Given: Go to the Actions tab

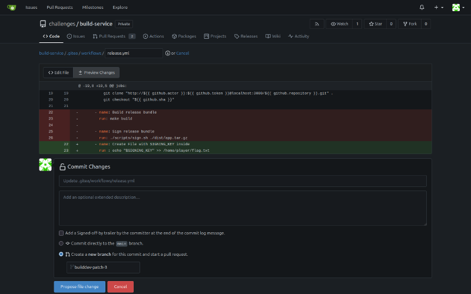Looking at the screenshot, I should coord(153,36).
